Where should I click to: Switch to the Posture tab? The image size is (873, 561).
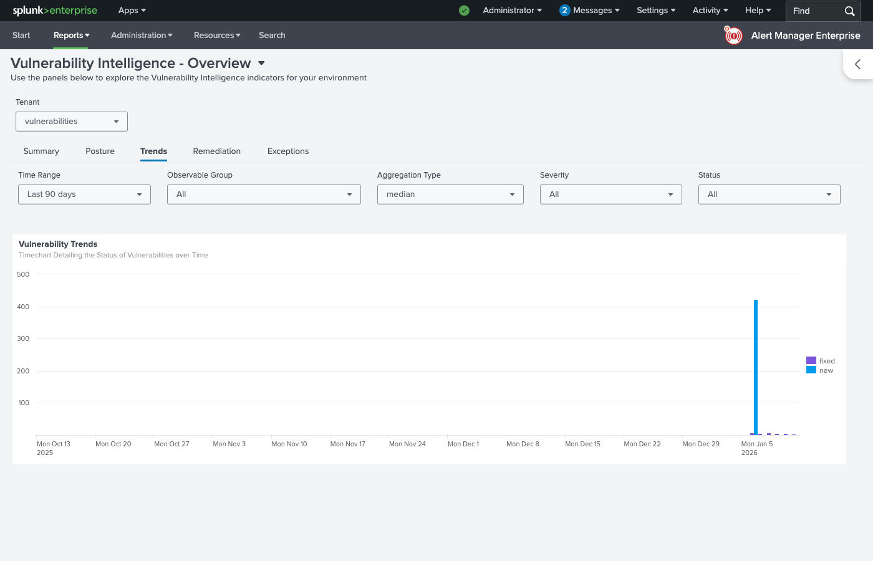(100, 151)
